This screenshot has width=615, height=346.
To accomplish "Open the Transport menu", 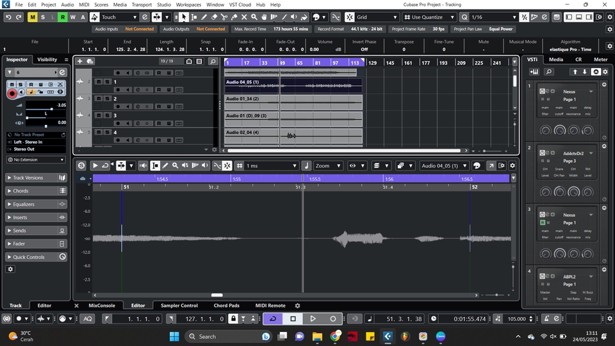I will 142,4.
